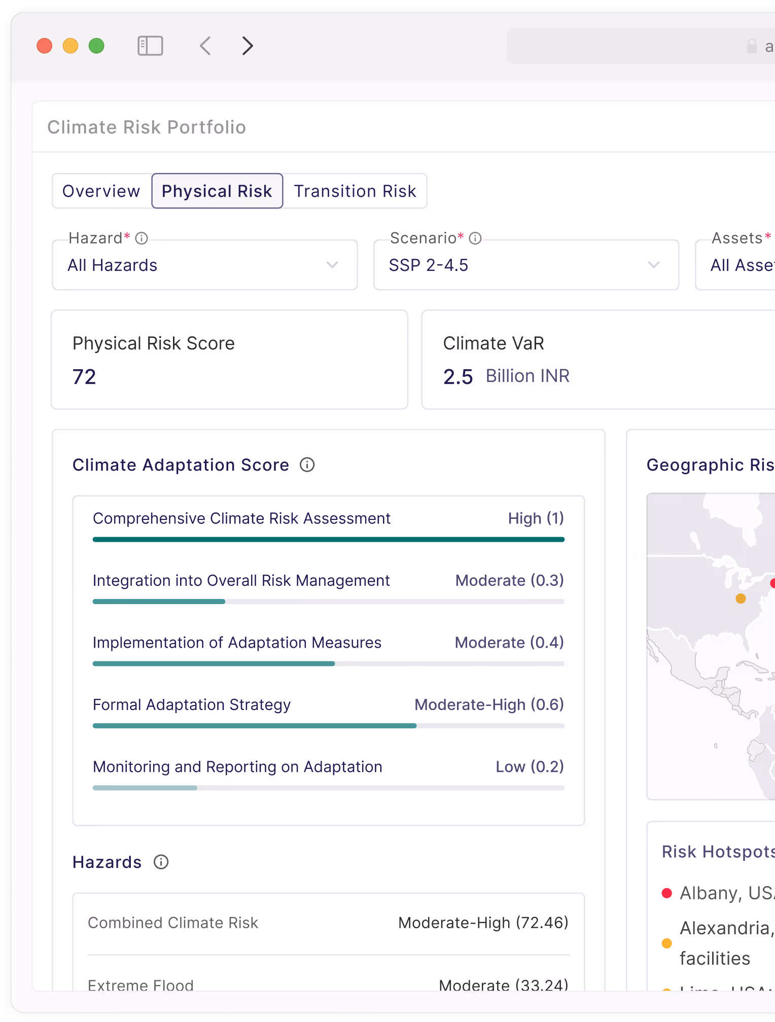
Task: Click the score value 72
Action: 84,377
